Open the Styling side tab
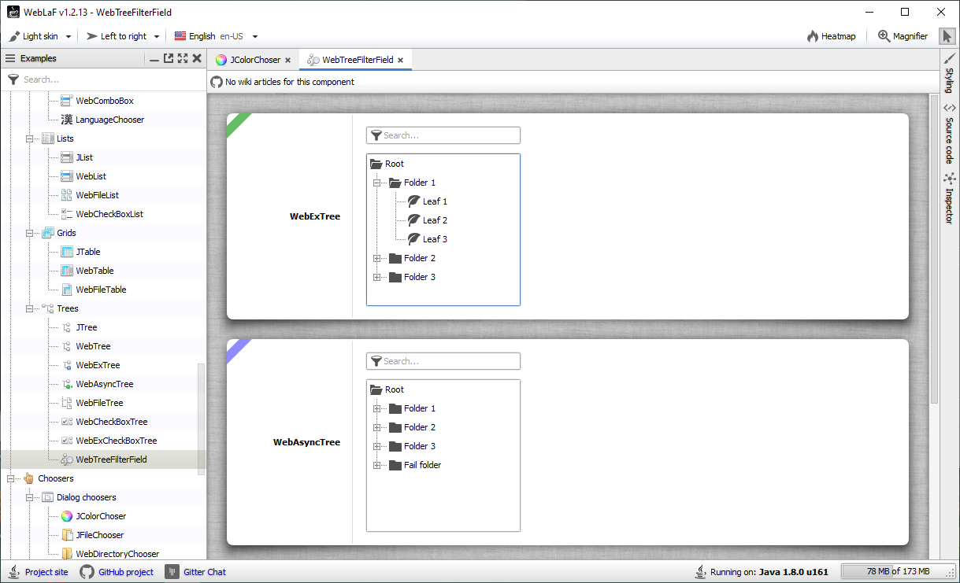 point(949,73)
